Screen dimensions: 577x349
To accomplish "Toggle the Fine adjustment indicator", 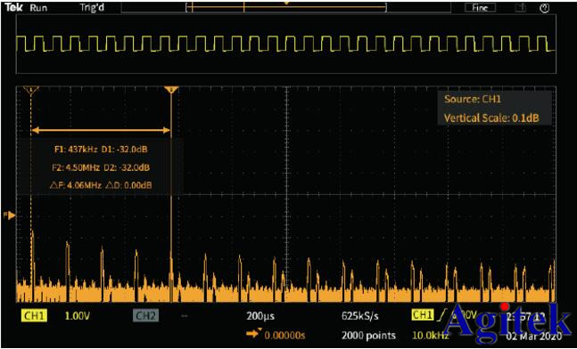I will coord(480,8).
